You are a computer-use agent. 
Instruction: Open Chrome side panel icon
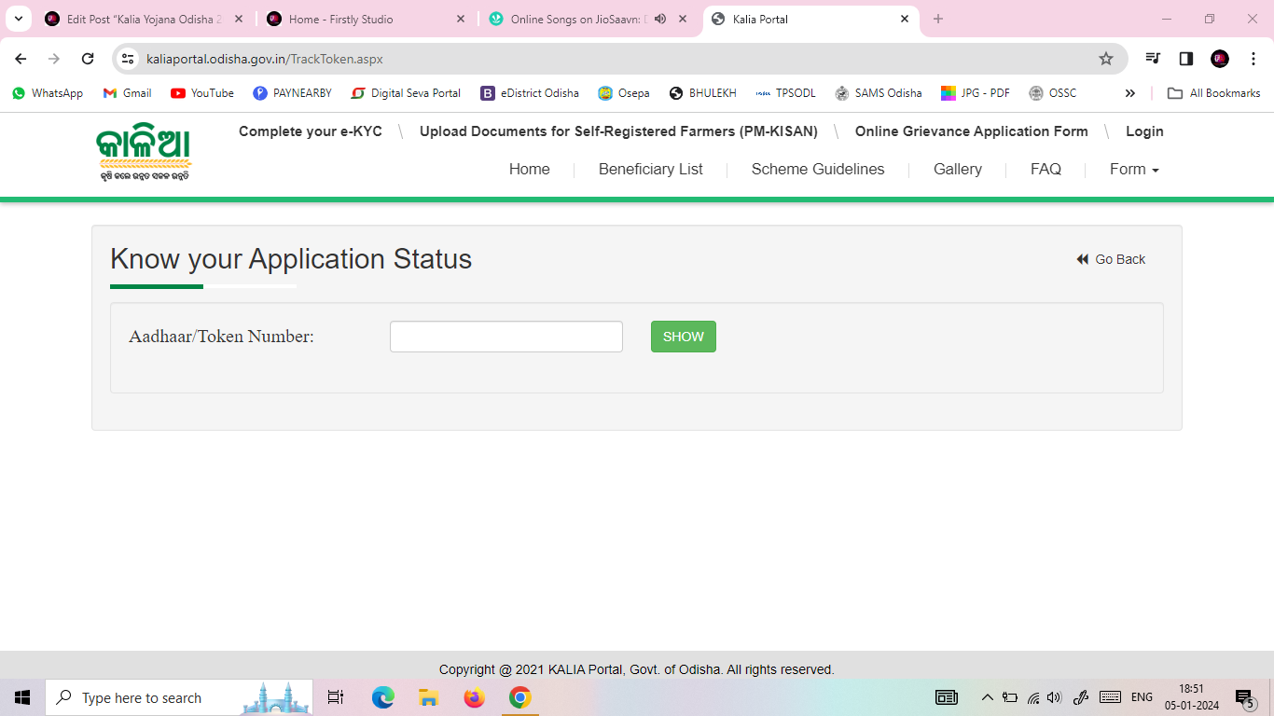coord(1186,59)
